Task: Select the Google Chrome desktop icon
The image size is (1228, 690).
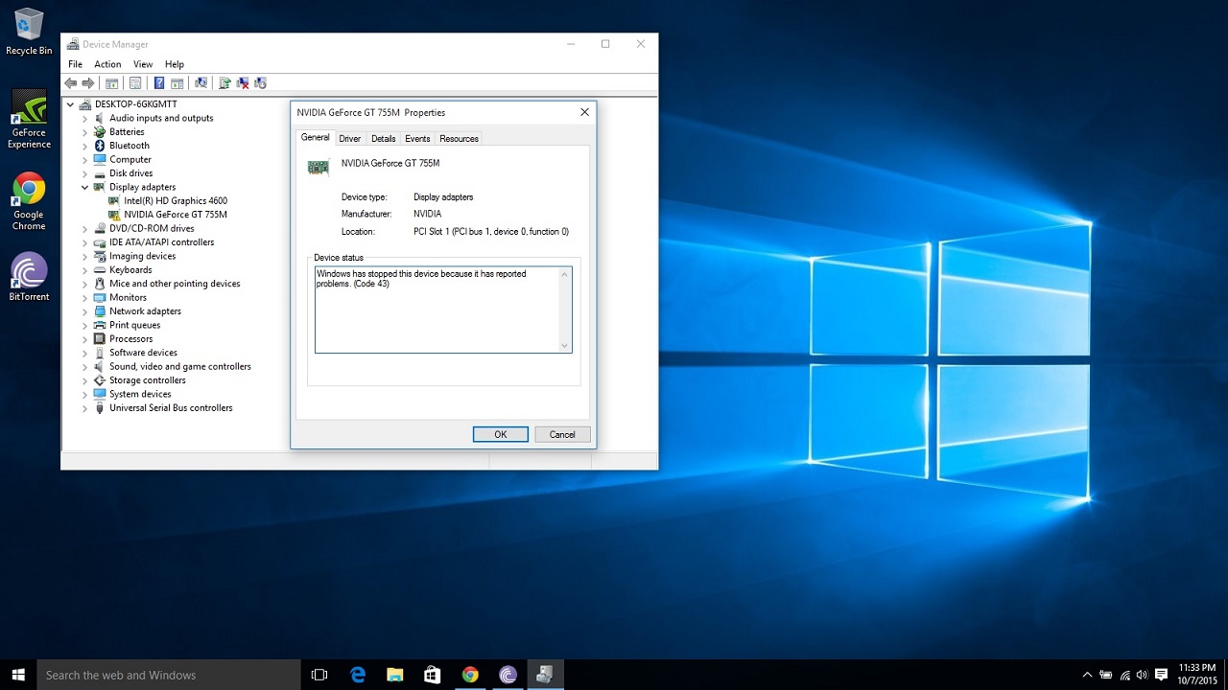Action: 29,202
